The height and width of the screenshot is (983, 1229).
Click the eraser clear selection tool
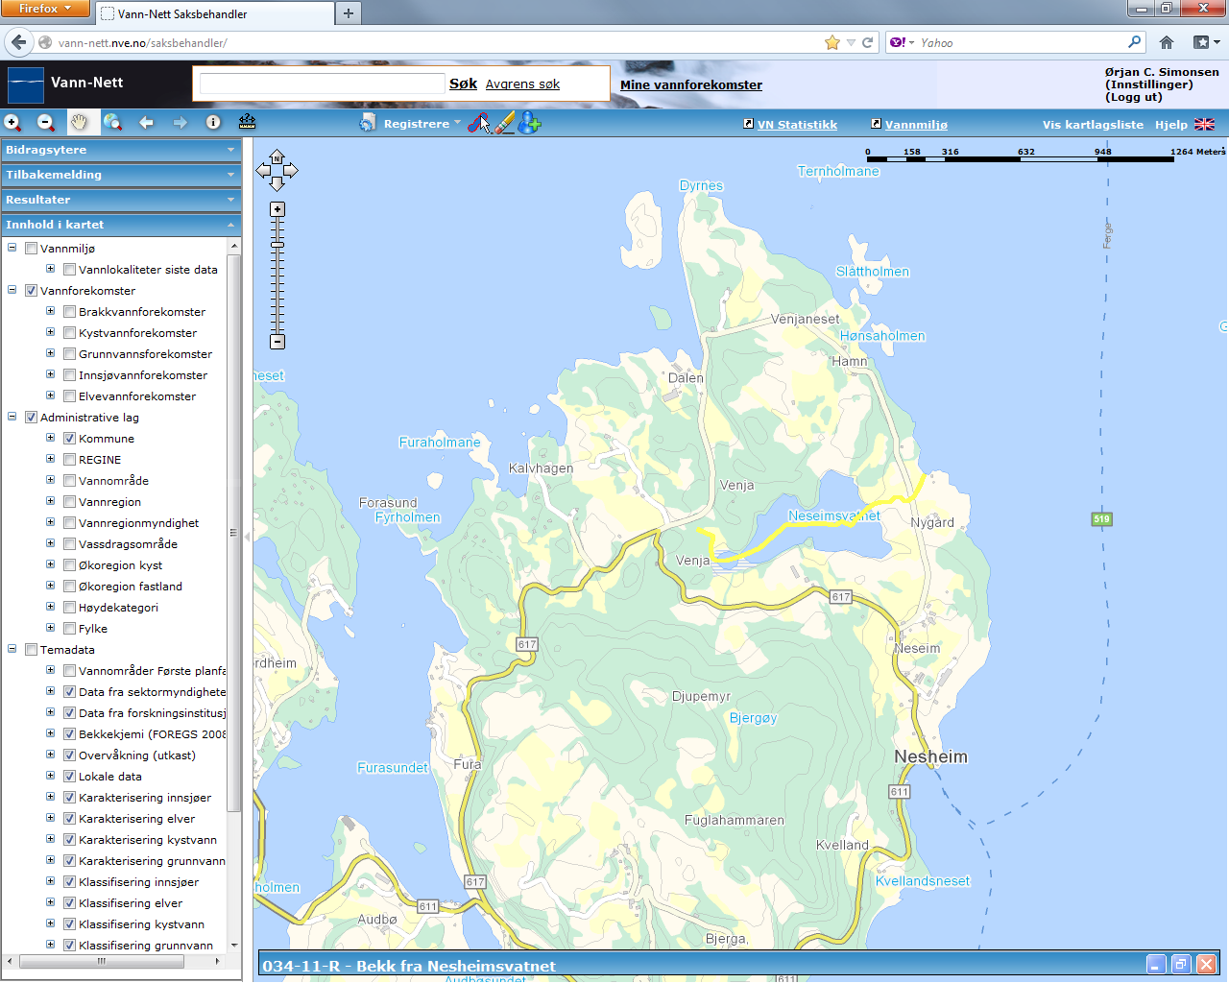pos(505,122)
